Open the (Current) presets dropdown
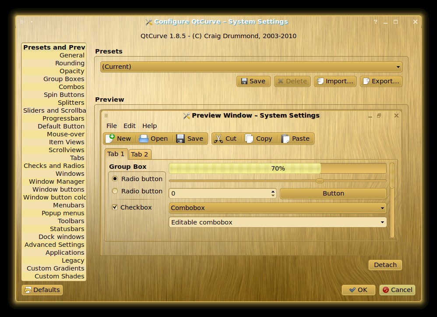 point(251,67)
